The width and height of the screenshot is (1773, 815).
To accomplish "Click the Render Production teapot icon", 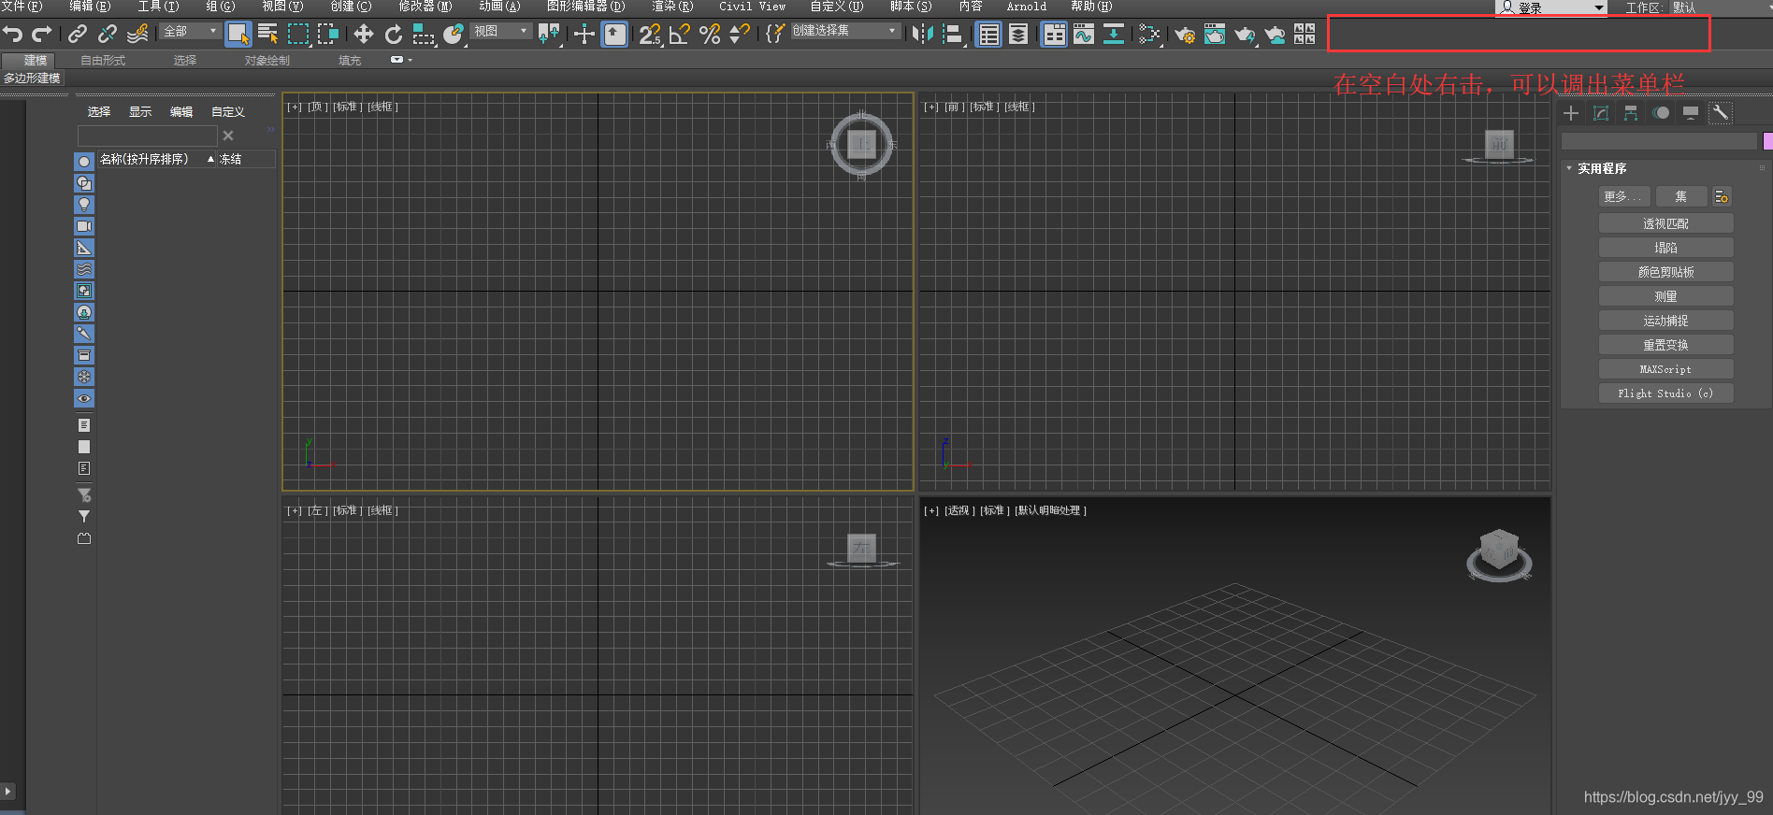I will pos(1245,35).
